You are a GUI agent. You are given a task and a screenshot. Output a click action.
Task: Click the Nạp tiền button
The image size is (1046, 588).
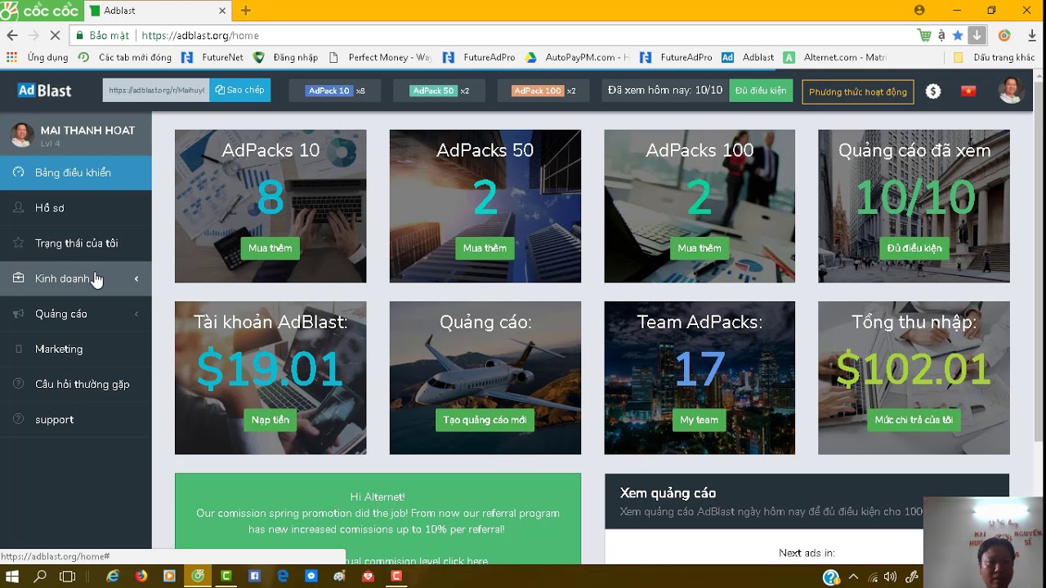point(270,420)
